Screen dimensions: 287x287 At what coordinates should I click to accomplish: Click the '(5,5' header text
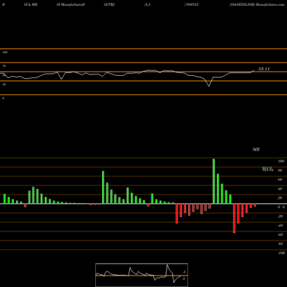tap(148, 5)
